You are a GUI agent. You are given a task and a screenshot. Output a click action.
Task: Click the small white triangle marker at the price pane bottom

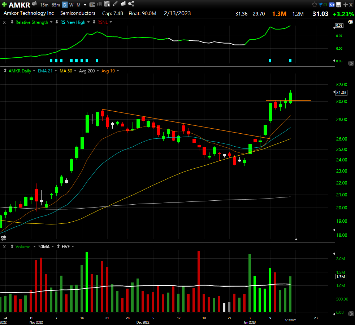(296, 239)
